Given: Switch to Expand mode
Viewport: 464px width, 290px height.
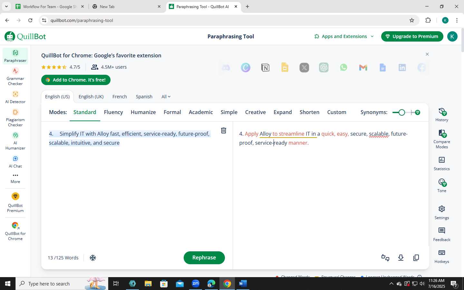Looking at the screenshot, I should (283, 112).
